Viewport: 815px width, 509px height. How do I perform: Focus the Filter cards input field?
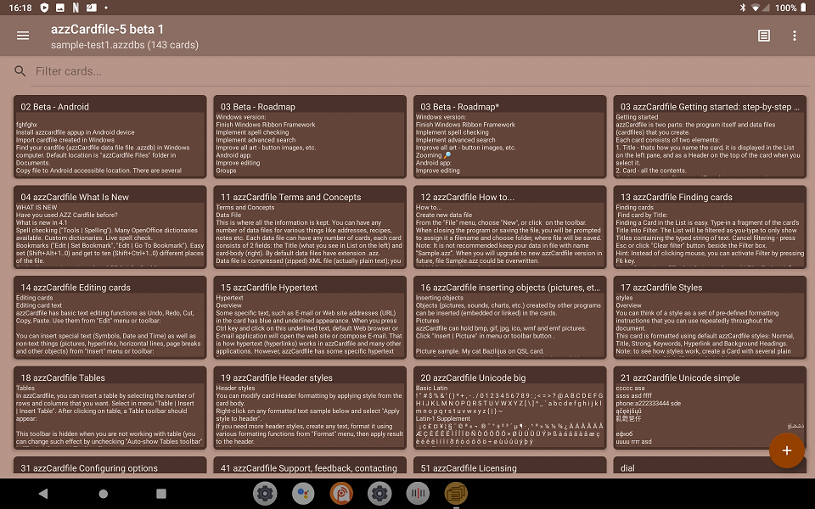click(422, 71)
